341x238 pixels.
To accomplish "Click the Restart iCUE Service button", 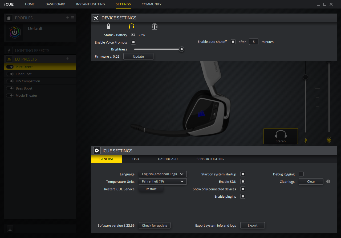I will [x=151, y=189].
